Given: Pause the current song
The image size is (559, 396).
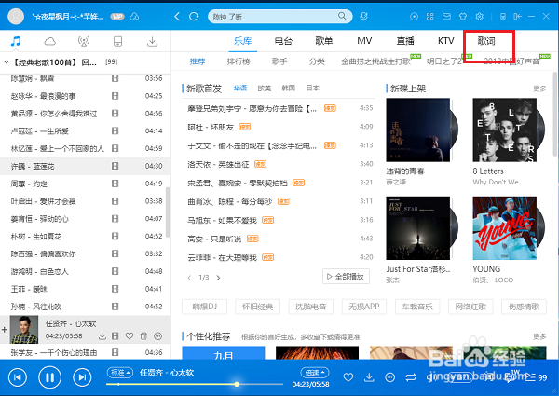Looking at the screenshot, I should coord(49,377).
